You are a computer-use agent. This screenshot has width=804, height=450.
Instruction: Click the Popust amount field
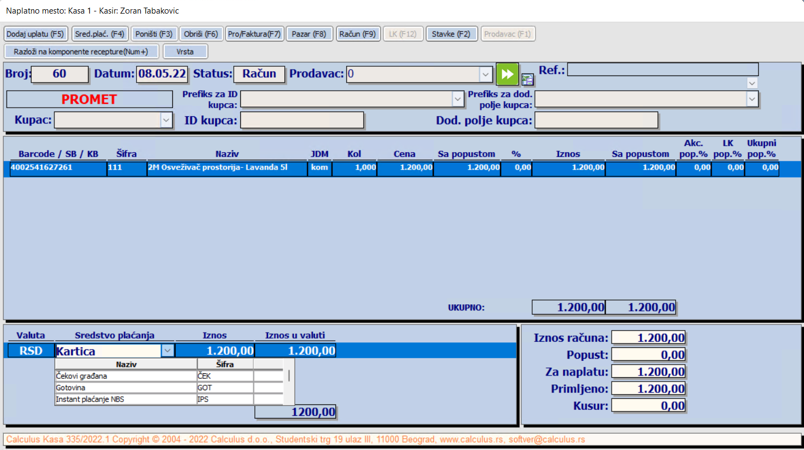tap(649, 355)
